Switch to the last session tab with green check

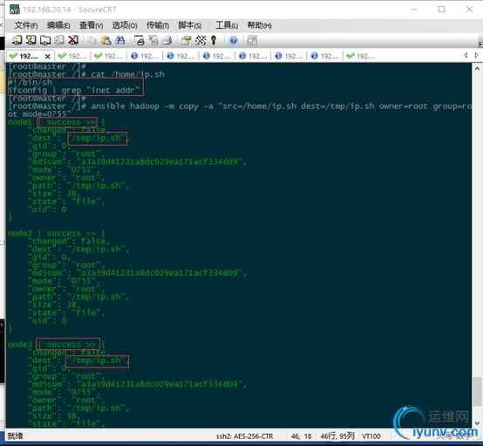[361, 56]
